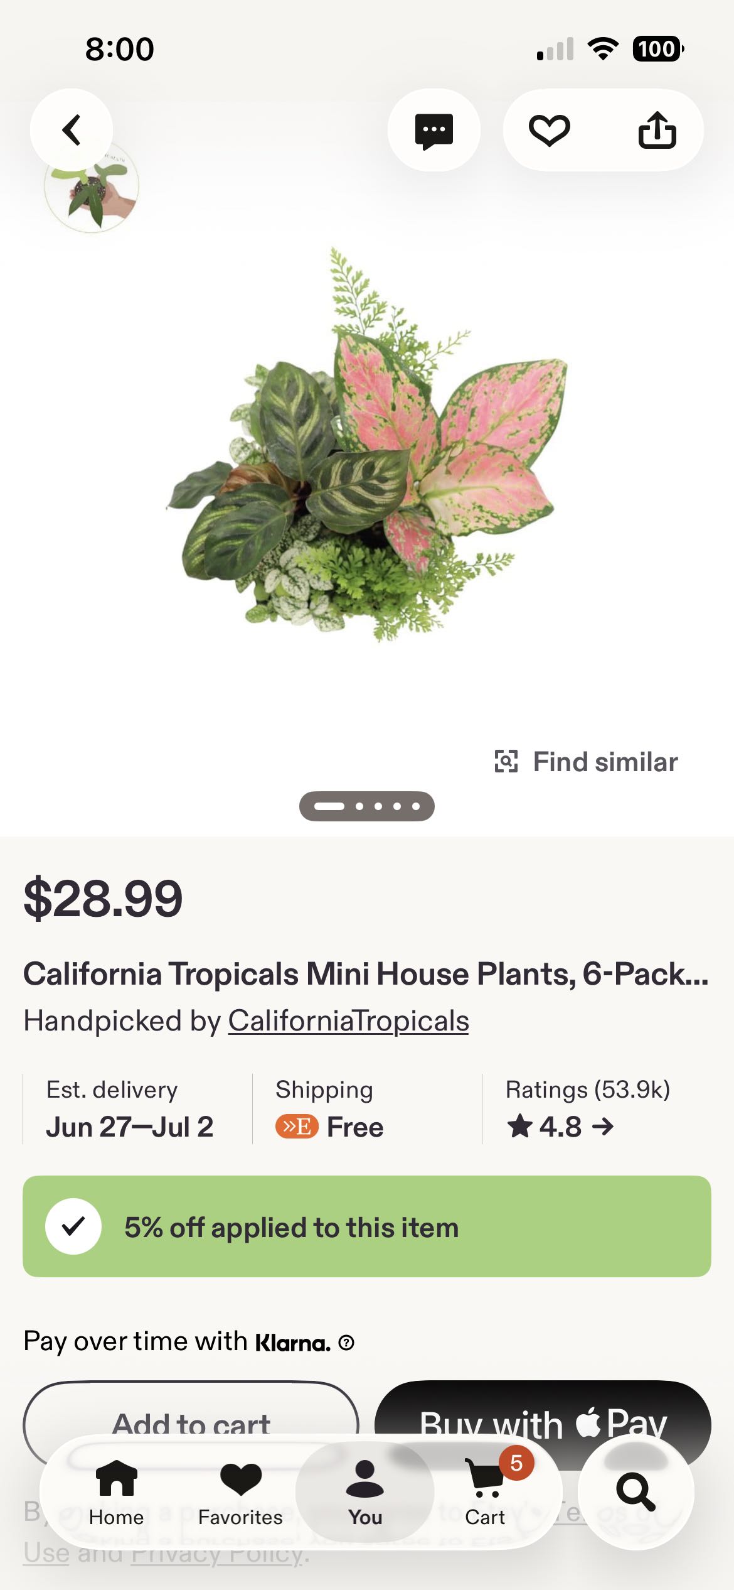Tap the 5% off applied checkmark
The image size is (734, 1590).
(x=73, y=1226)
